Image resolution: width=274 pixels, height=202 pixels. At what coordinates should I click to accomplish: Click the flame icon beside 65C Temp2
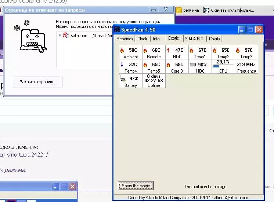[x=214, y=51]
